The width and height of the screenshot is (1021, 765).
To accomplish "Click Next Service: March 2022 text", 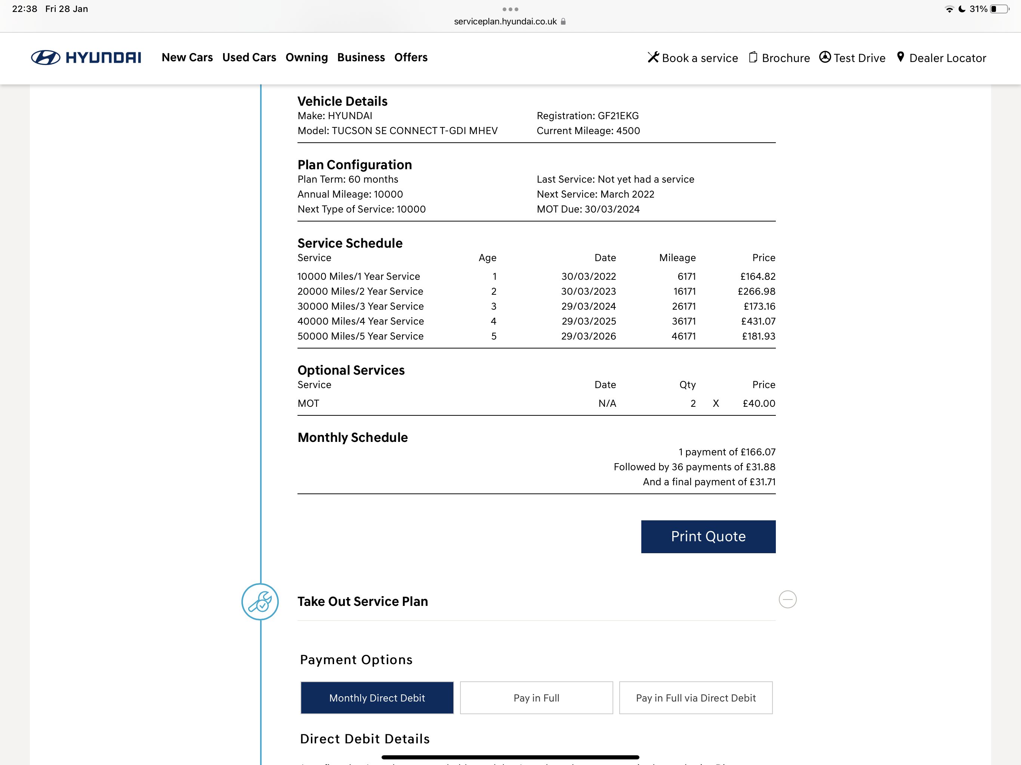I will coord(595,194).
